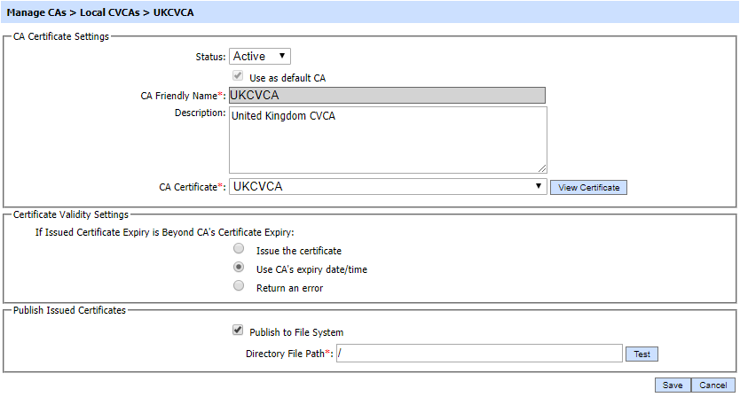Click the View Certificate button

pyautogui.click(x=588, y=188)
